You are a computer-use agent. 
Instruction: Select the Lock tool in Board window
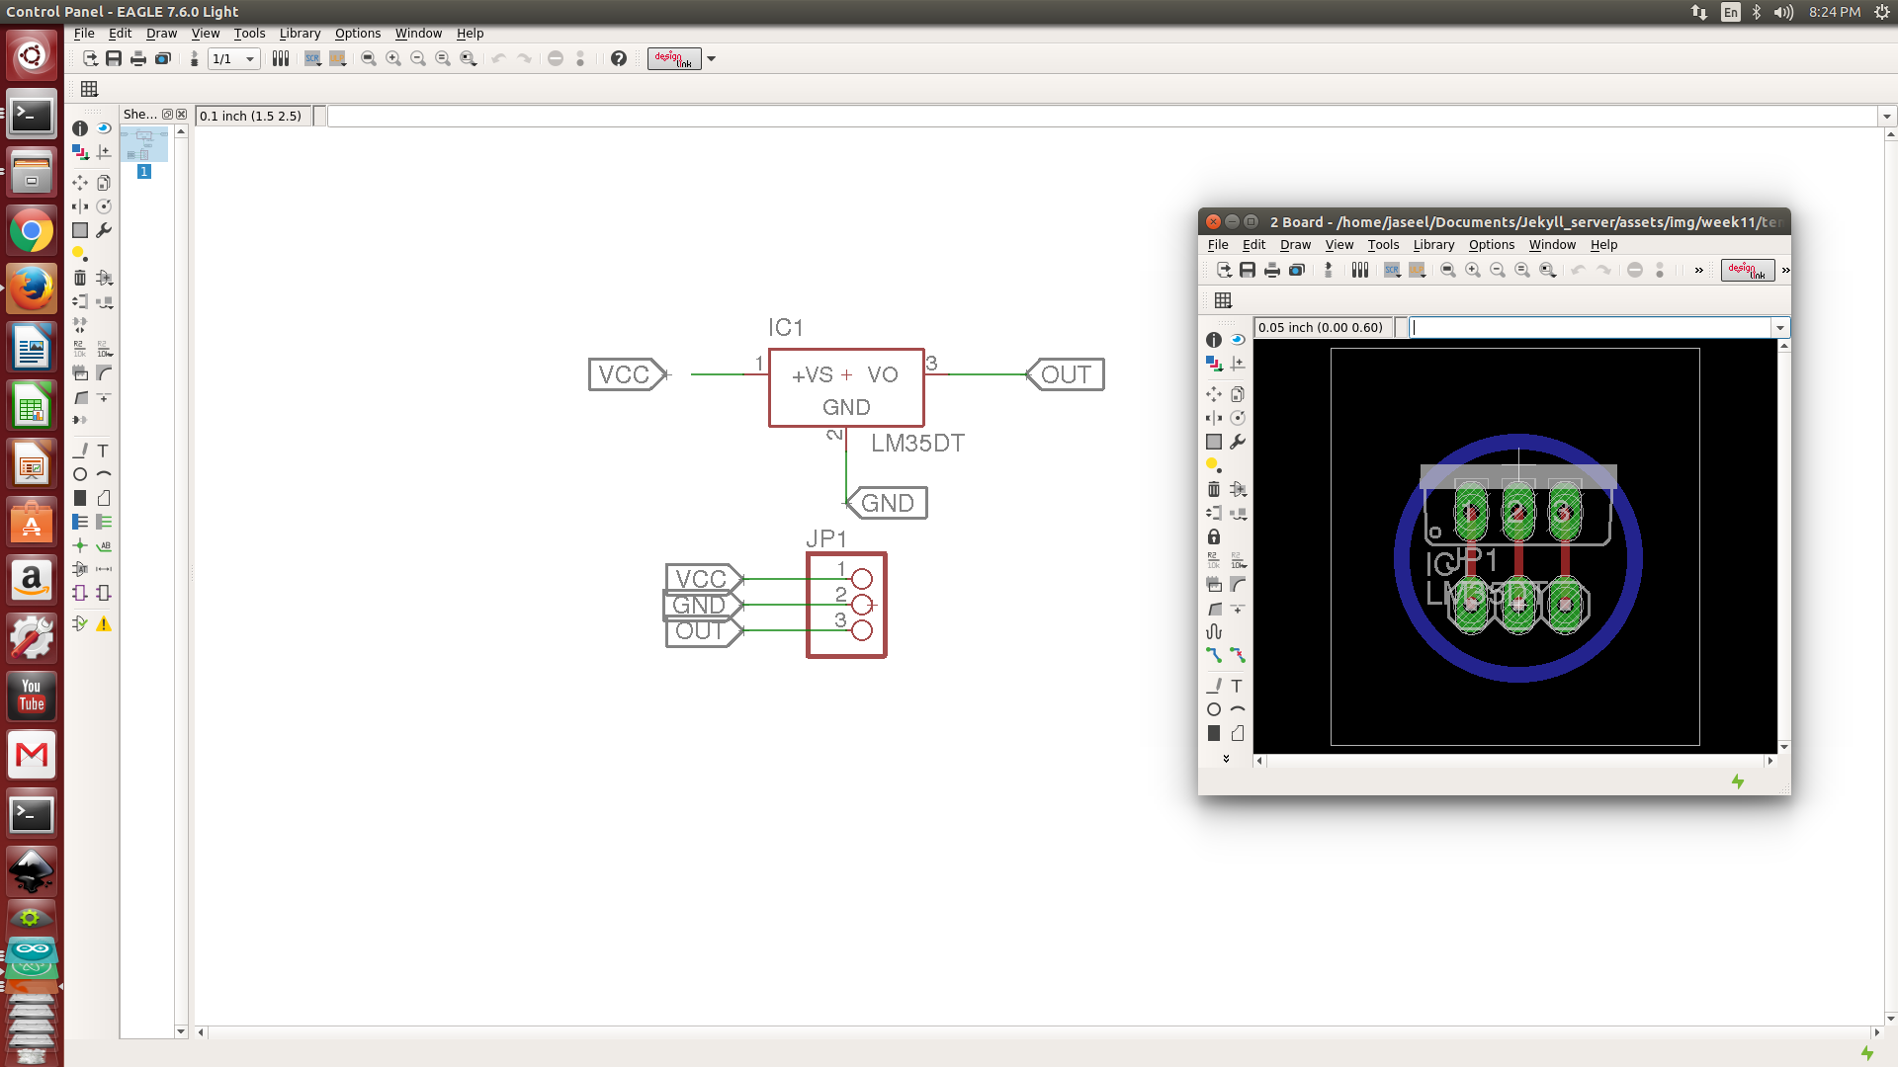1214,536
